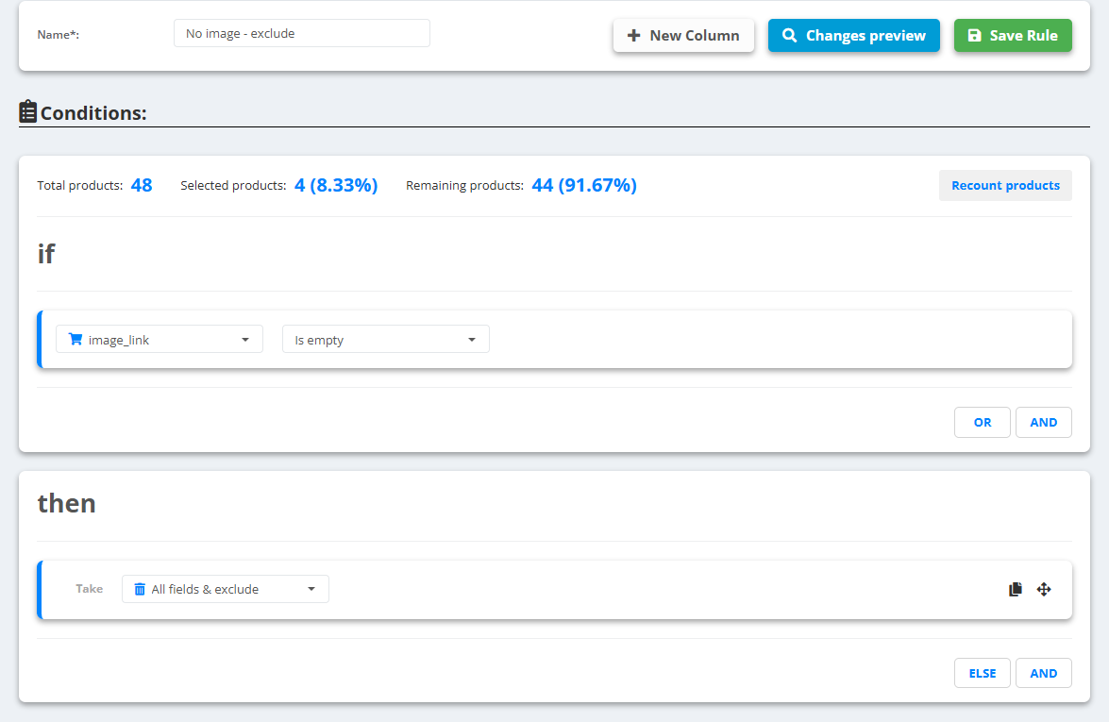Click the move action crosshair icon
The height and width of the screenshot is (722, 1109).
[1044, 589]
